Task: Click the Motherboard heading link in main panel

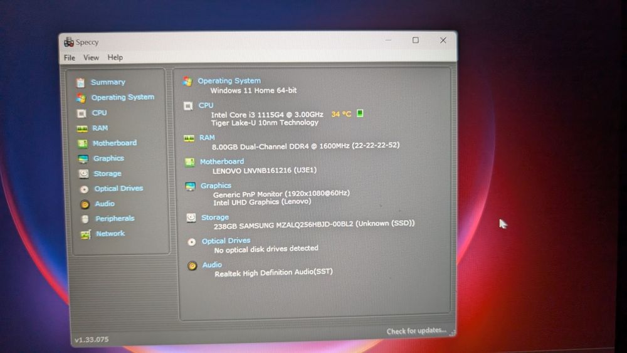Action: [222, 162]
